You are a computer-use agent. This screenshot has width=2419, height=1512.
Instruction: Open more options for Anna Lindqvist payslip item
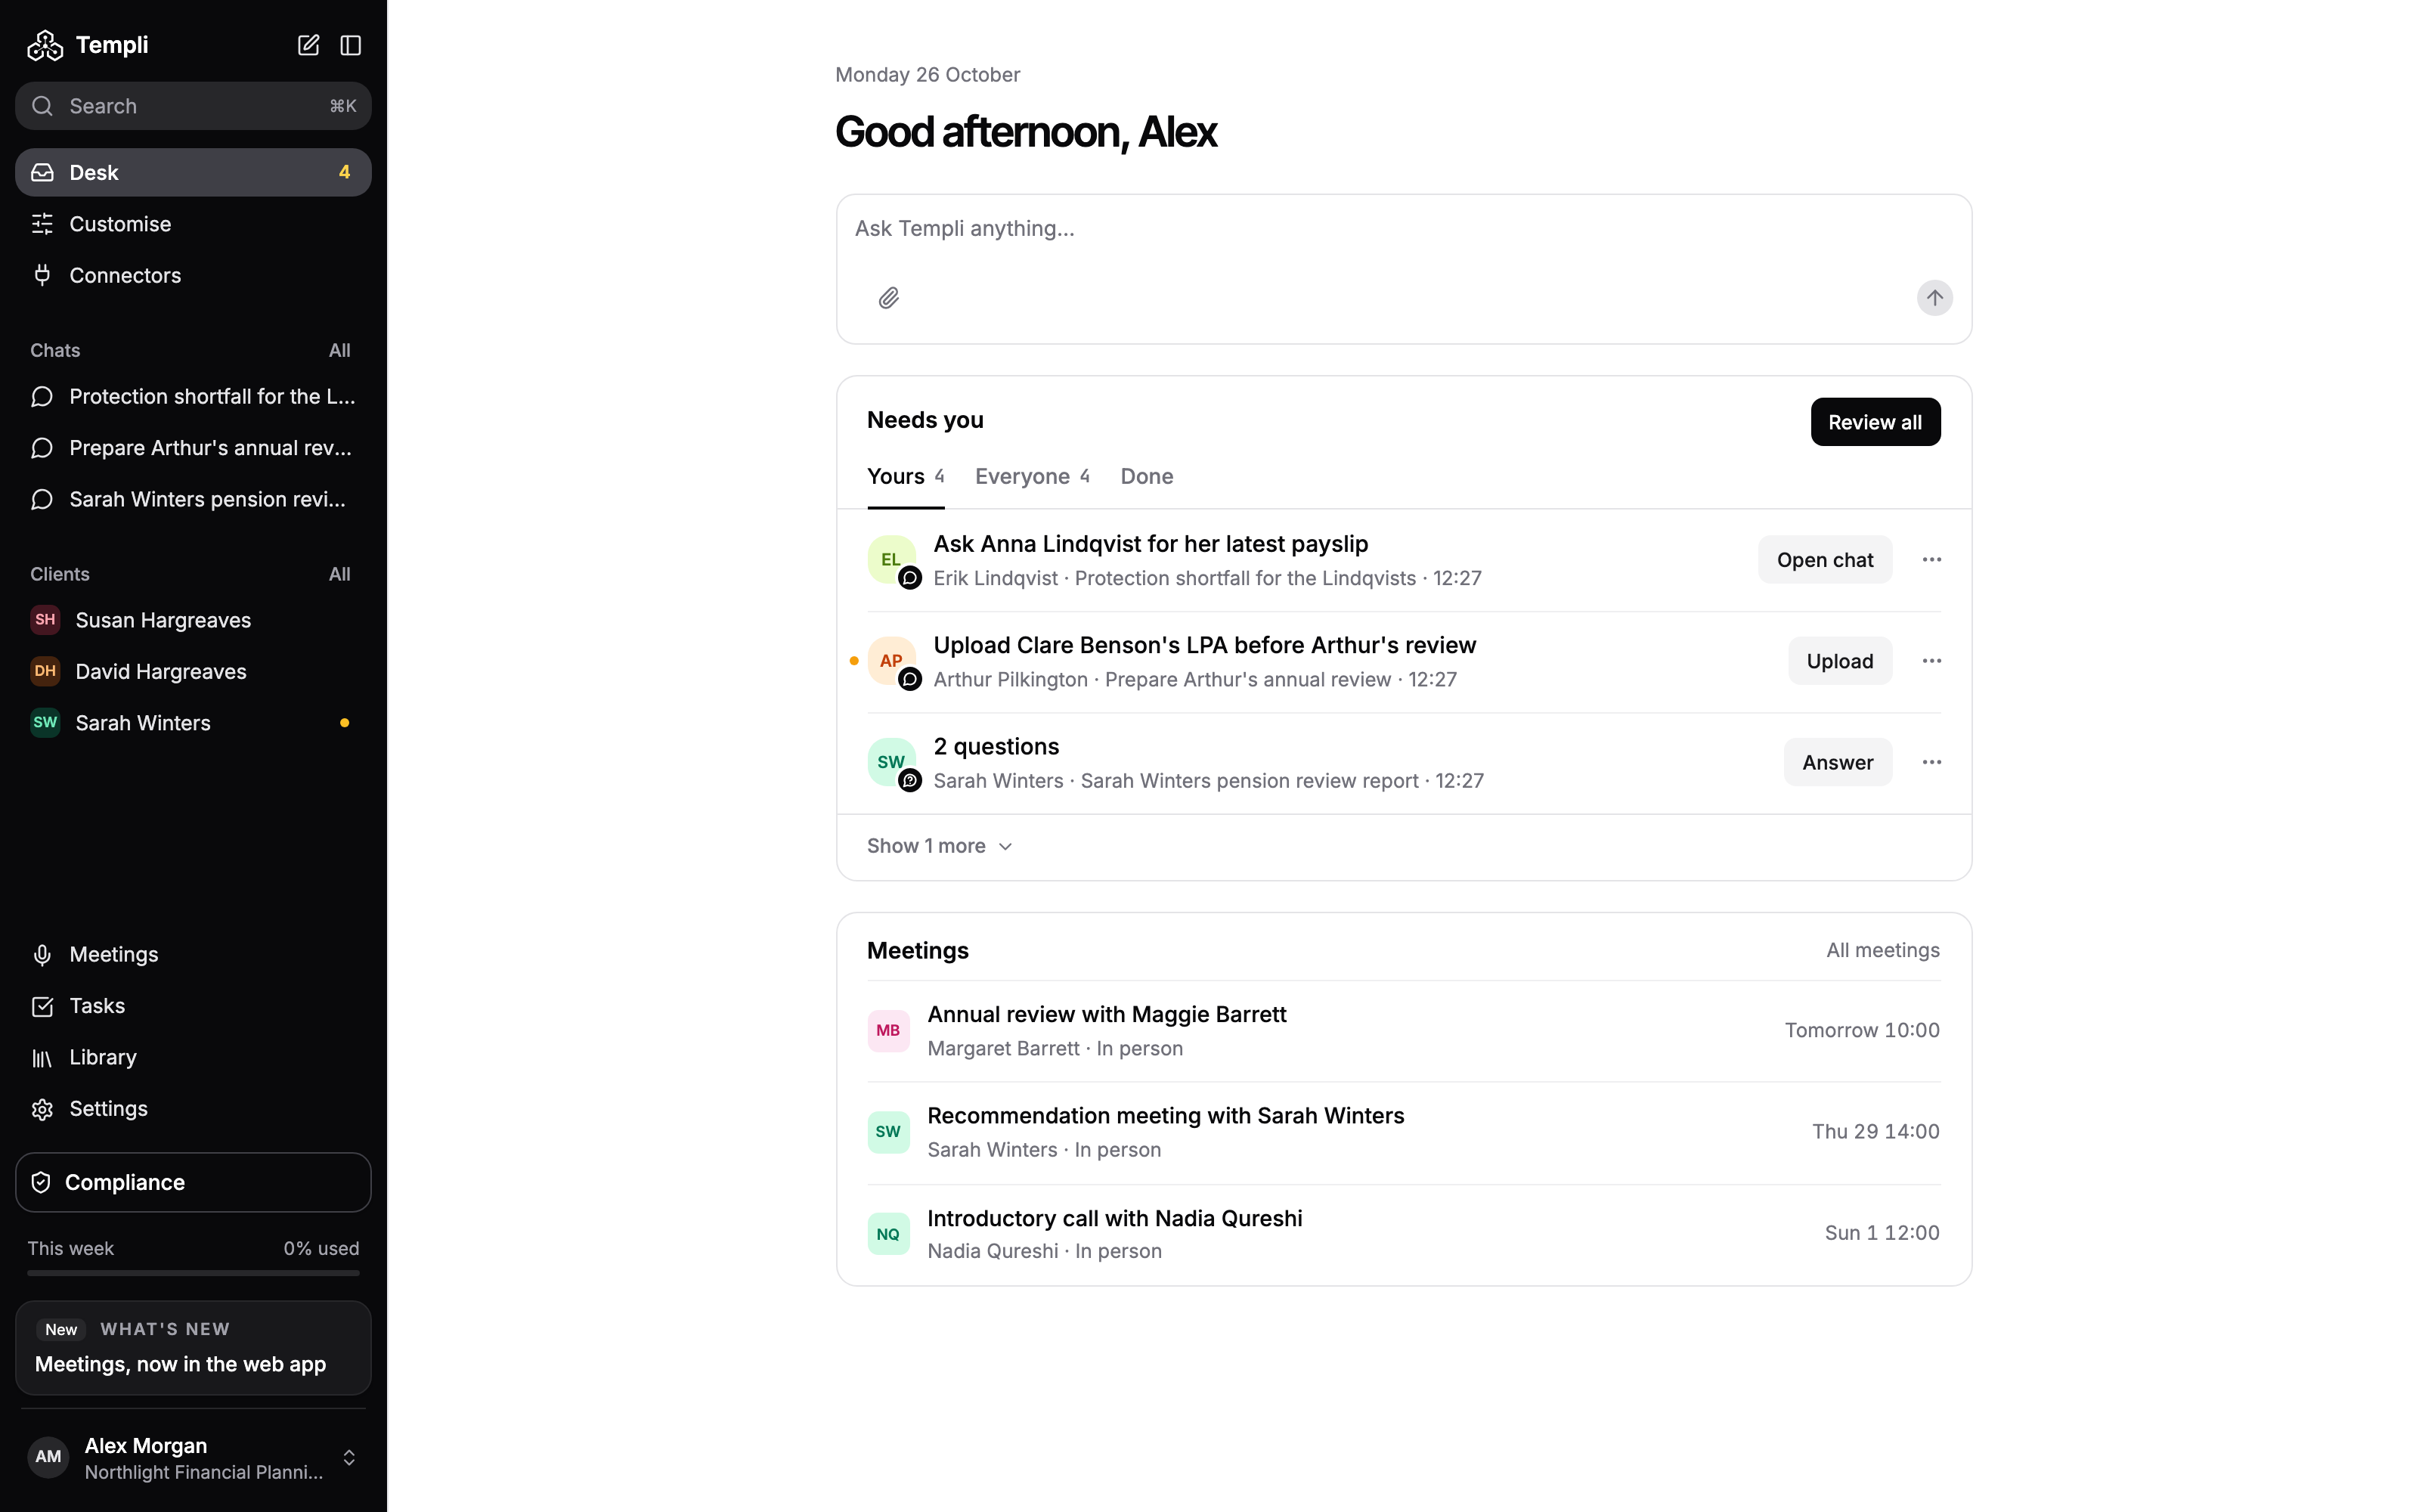pos(1931,559)
